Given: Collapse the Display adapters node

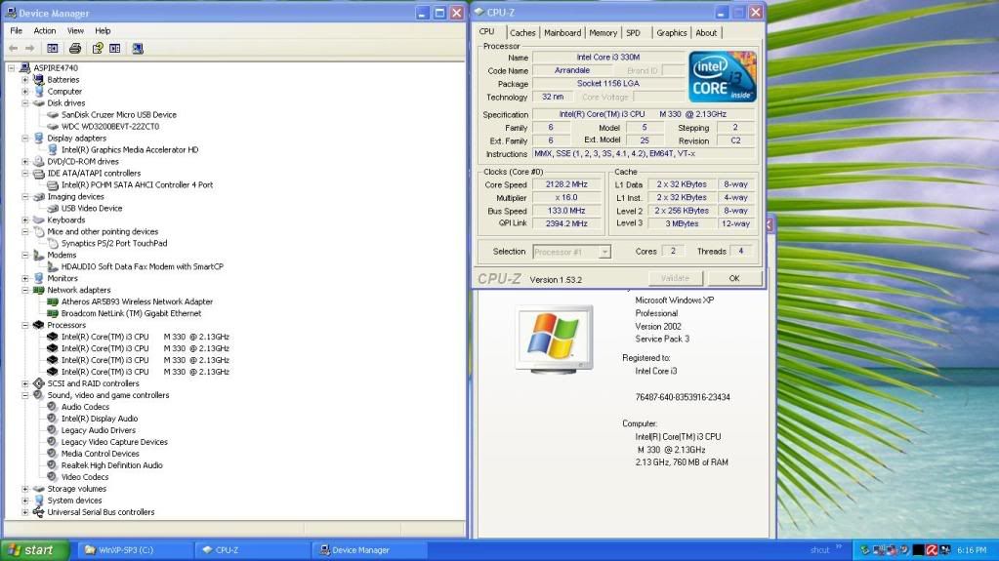Looking at the screenshot, I should pyautogui.click(x=24, y=139).
